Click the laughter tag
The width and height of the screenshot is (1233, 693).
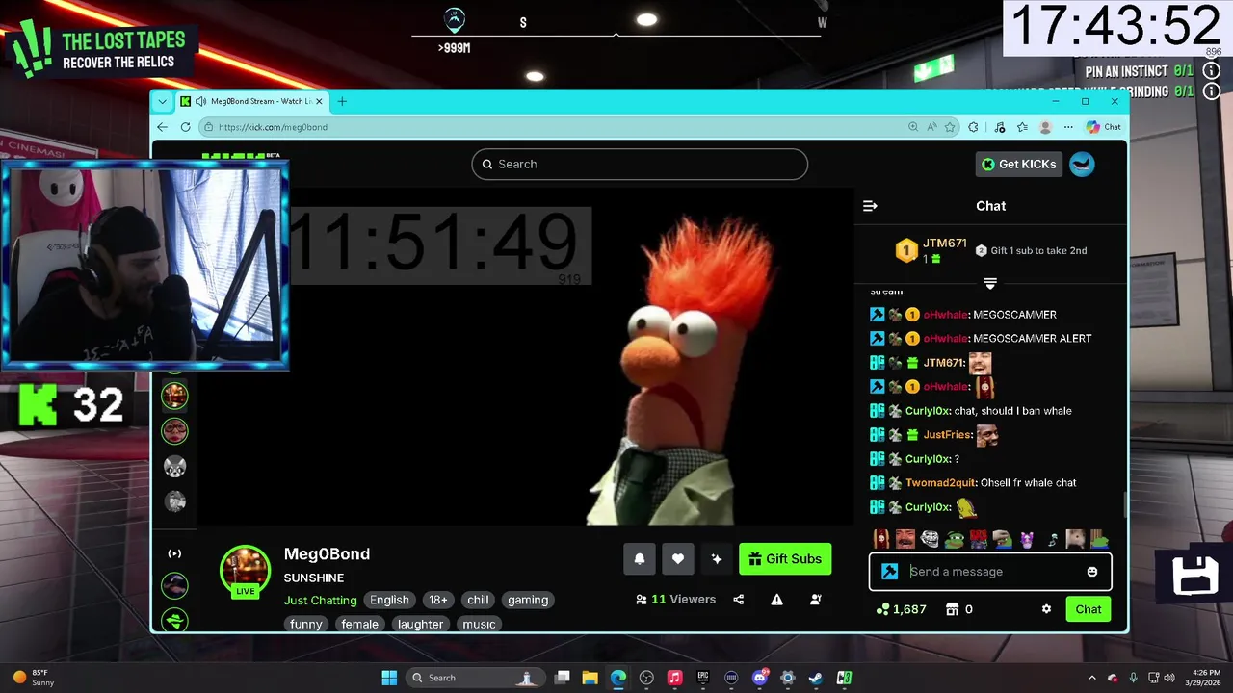coord(421,624)
